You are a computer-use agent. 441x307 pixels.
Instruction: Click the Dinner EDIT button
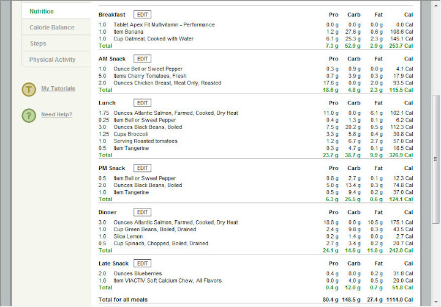click(x=142, y=212)
